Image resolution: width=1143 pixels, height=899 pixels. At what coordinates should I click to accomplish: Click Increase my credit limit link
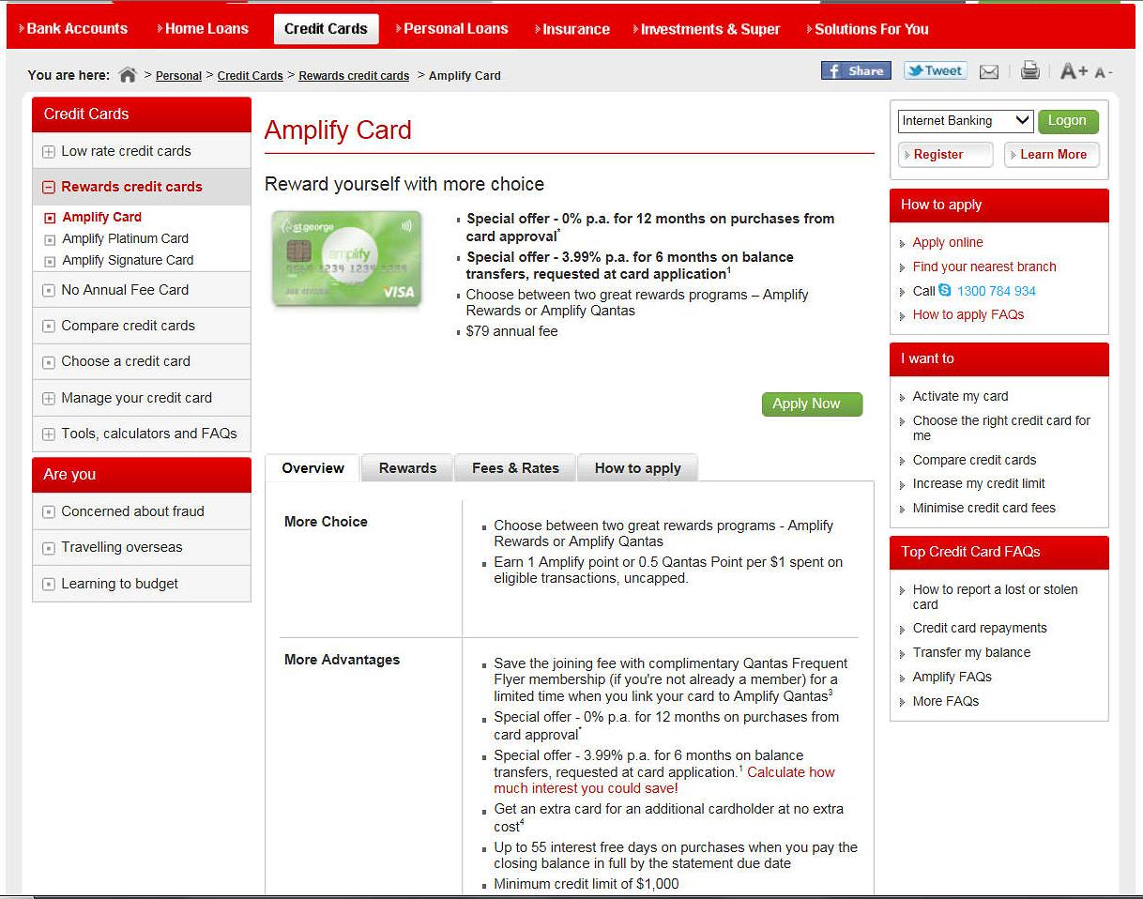[x=979, y=483]
